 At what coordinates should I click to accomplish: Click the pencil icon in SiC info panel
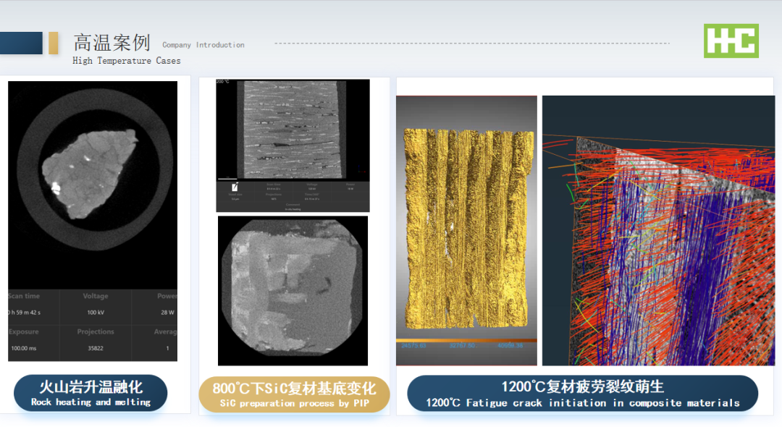click(235, 187)
